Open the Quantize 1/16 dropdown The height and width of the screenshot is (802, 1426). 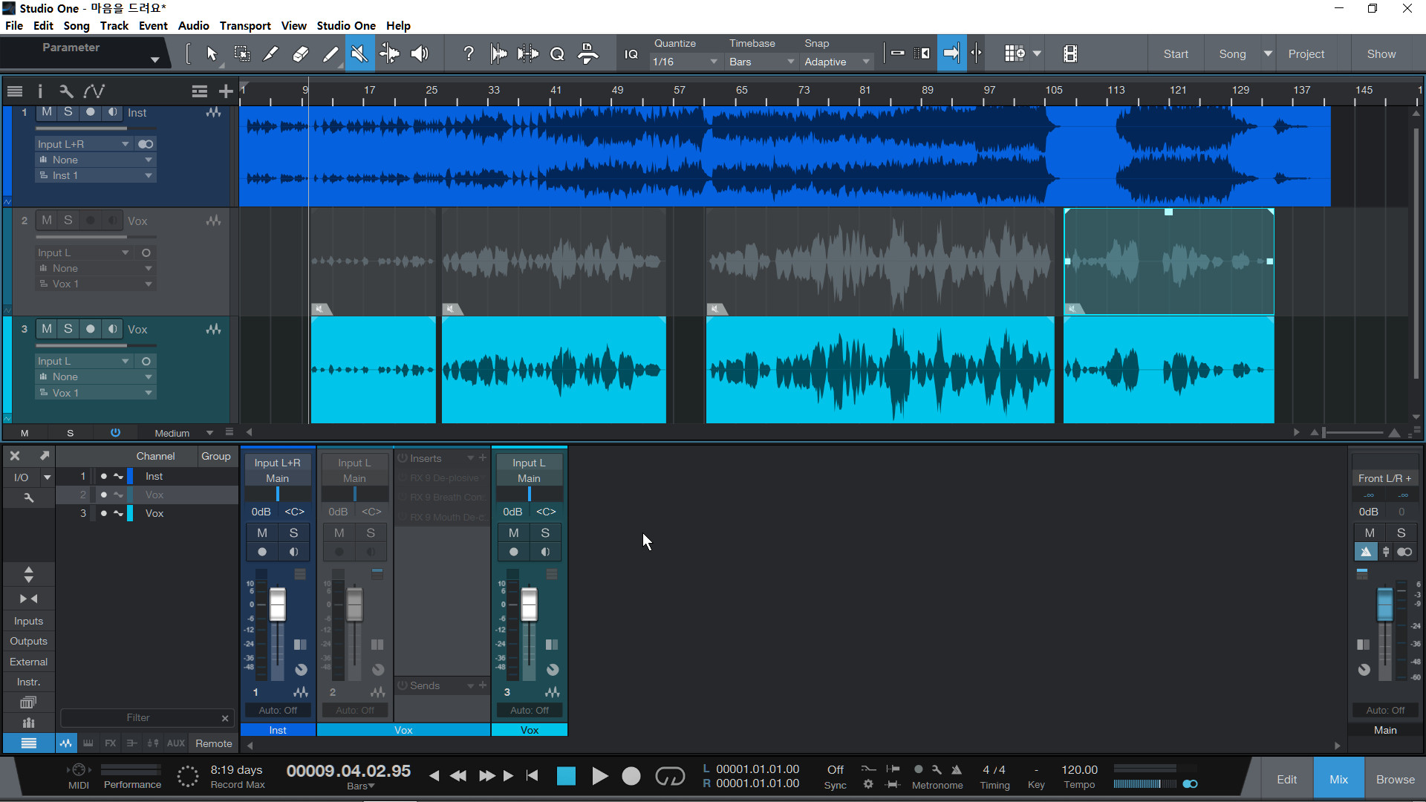[x=684, y=62]
